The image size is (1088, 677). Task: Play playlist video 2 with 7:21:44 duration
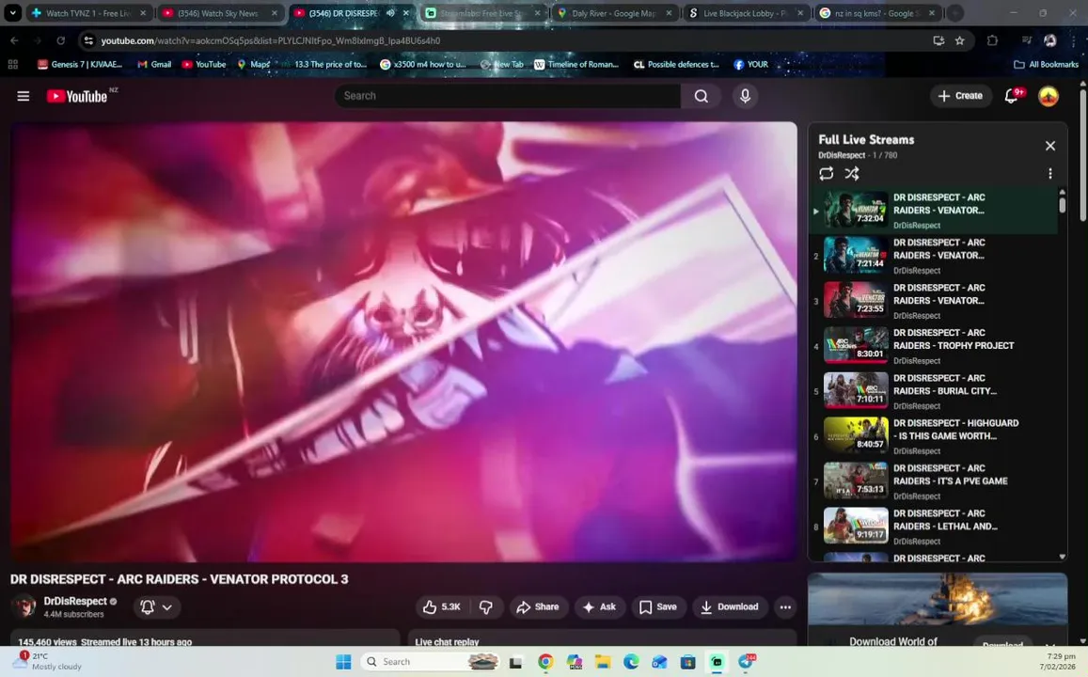point(934,256)
